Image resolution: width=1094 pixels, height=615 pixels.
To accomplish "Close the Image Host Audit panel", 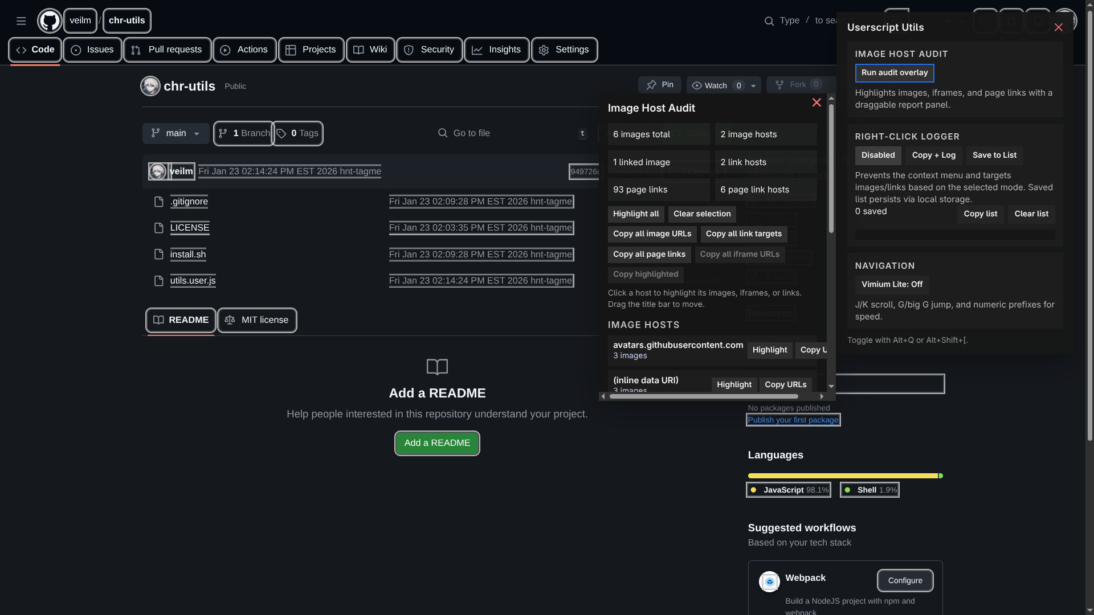I will pyautogui.click(x=816, y=102).
